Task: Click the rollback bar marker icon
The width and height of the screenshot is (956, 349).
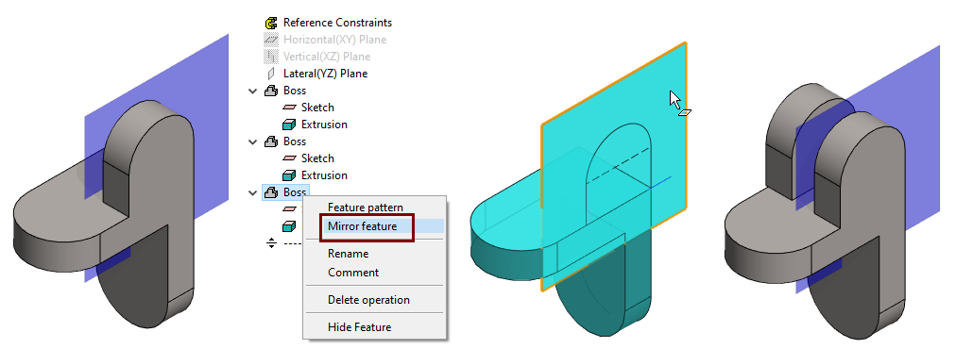Action: (271, 243)
